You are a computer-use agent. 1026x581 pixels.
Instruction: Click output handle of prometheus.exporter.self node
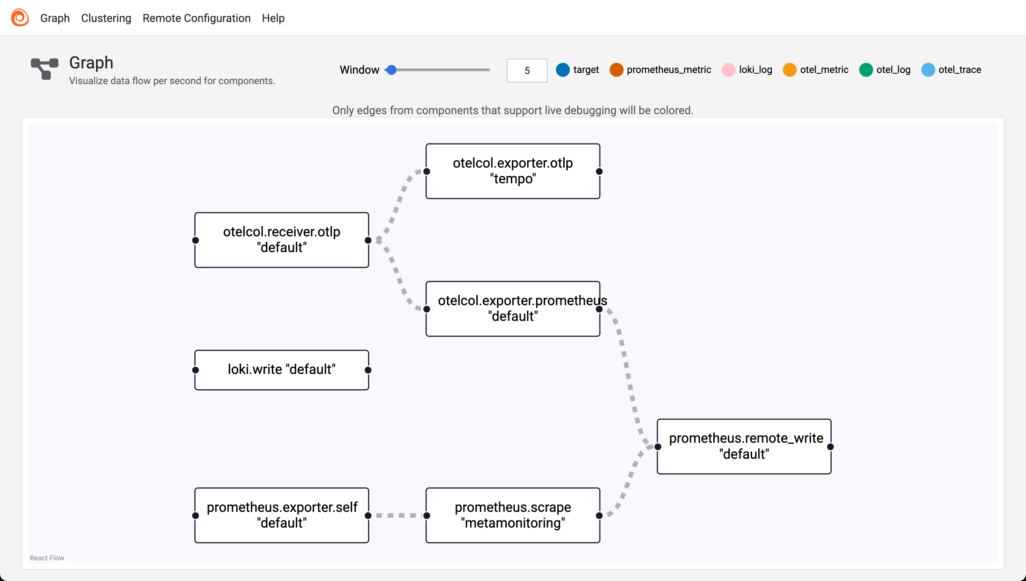(x=368, y=516)
